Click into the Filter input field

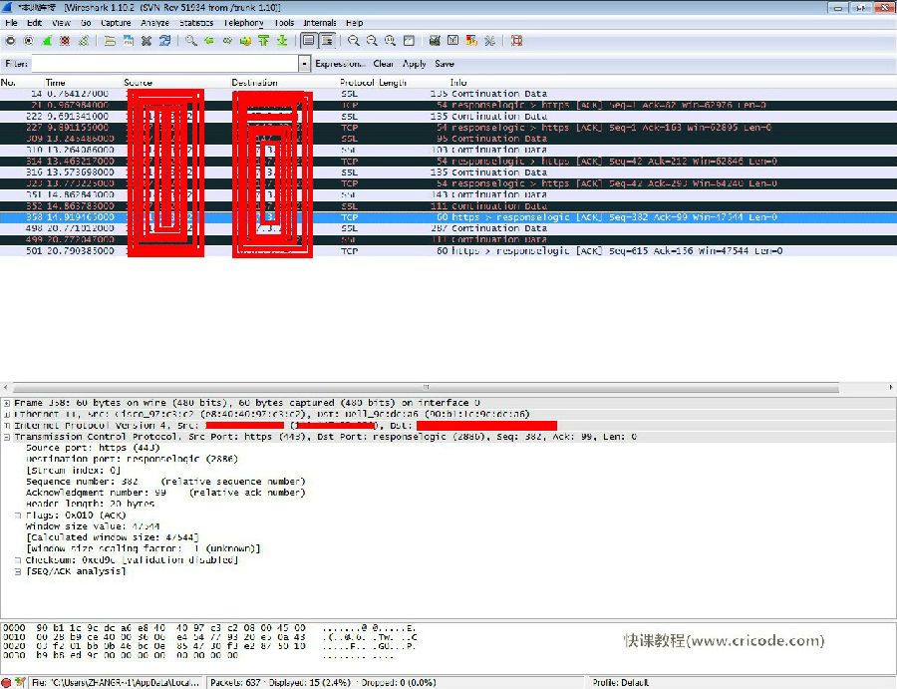click(x=165, y=64)
